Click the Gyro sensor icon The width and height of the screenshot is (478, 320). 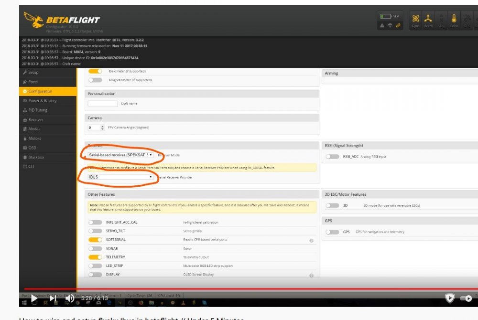415,20
